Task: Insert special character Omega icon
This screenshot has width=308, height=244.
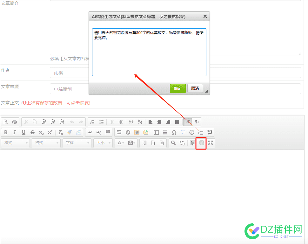Action: tap(174, 132)
